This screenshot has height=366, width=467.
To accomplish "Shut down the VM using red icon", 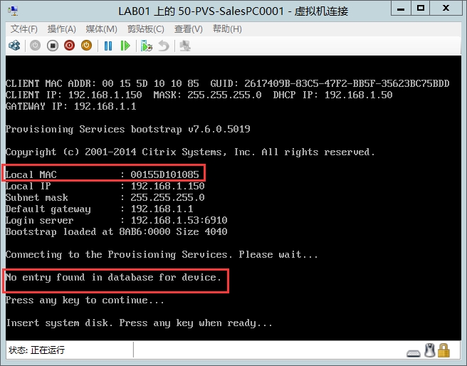I will click(69, 46).
